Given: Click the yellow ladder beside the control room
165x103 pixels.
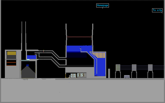Looking at the screenshot, I should click(x=66, y=76).
